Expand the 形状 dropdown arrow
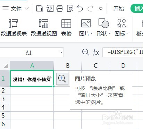 (109, 34)
